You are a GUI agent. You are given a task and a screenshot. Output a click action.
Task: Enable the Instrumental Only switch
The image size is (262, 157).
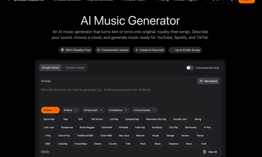190,68
